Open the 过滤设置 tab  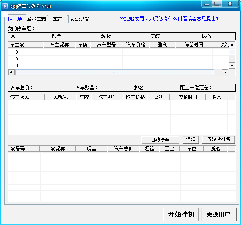[x=80, y=19]
